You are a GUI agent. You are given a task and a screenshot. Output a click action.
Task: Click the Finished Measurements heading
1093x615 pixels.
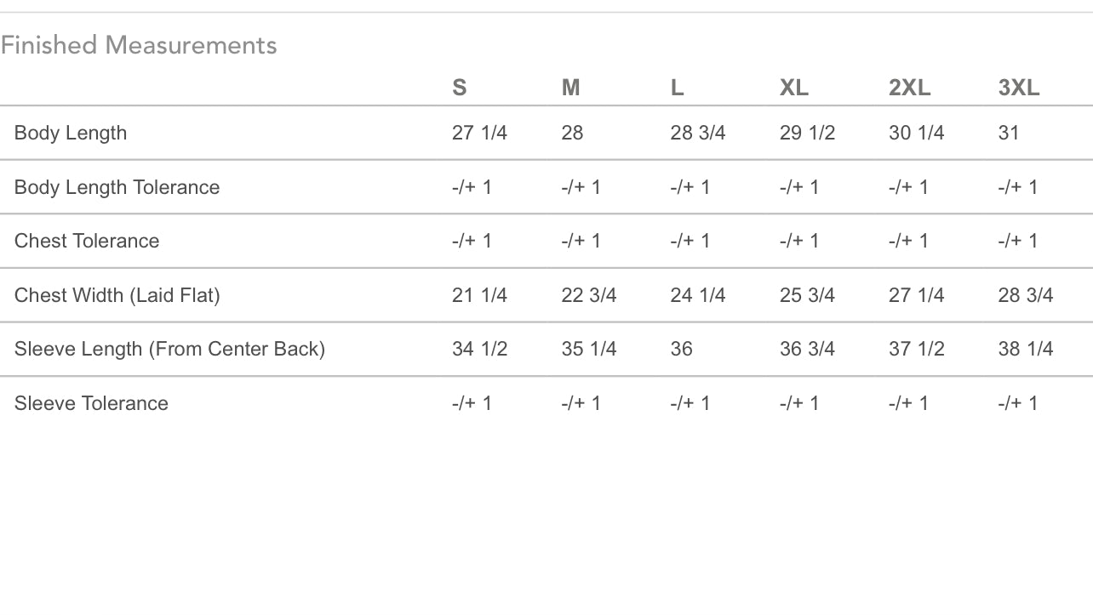click(139, 45)
